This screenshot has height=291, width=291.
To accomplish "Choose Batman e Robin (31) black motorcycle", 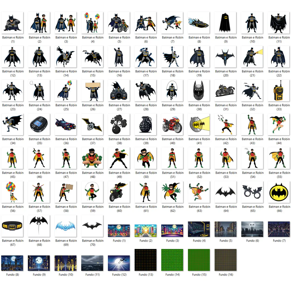I will (225, 91).
